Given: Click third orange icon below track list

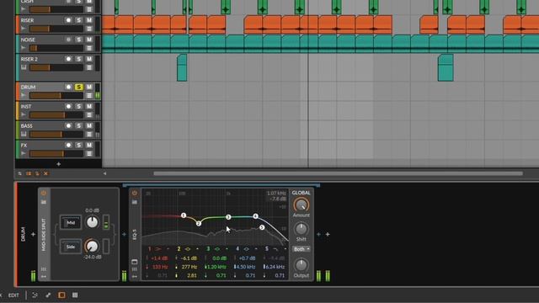Looking at the screenshot, I should coord(37,173).
